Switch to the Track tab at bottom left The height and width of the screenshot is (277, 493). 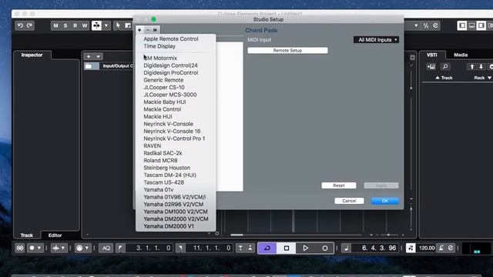[27, 235]
